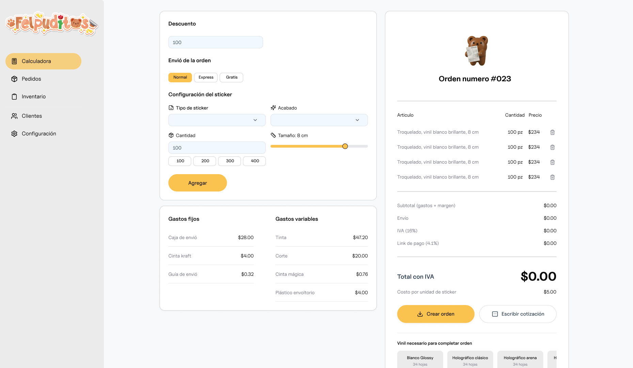Delete the first Troquelado item with trash icon
Image resolution: width=633 pixels, height=368 pixels.
click(552, 132)
